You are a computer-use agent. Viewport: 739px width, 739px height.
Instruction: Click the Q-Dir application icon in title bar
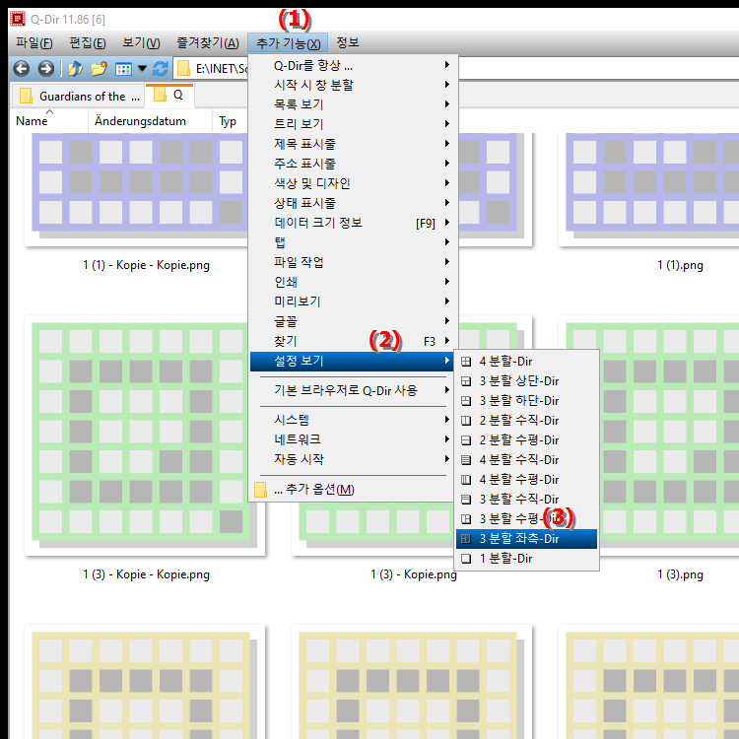pos(18,19)
